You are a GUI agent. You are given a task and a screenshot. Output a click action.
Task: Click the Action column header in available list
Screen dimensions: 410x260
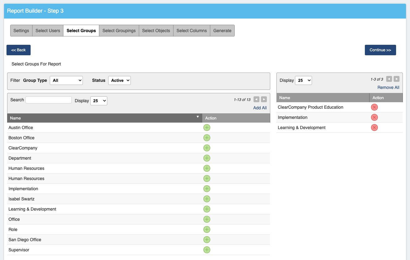point(236,118)
